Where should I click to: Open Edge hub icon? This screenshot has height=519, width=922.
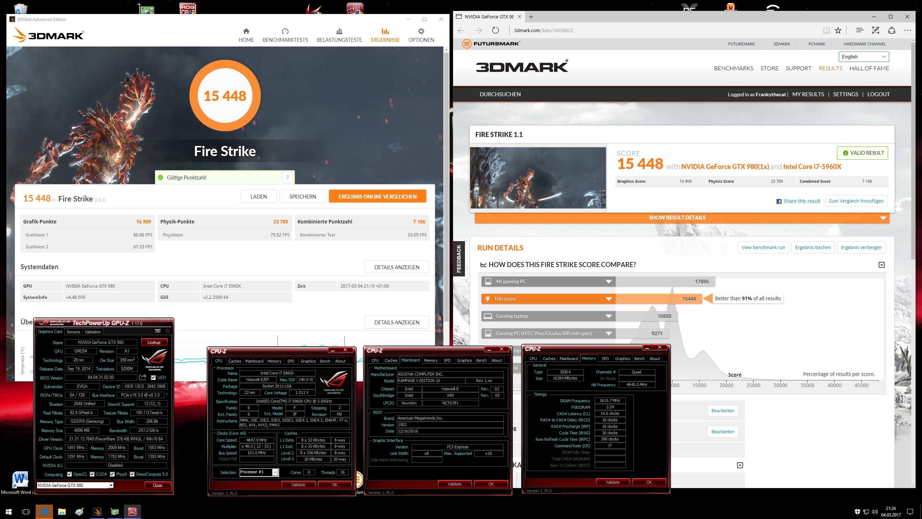click(x=860, y=30)
